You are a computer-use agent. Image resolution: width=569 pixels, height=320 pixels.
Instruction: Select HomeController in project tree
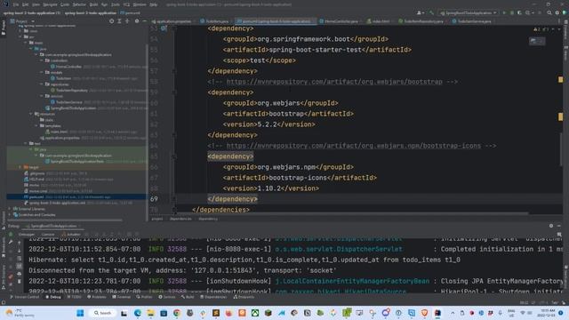point(68,67)
